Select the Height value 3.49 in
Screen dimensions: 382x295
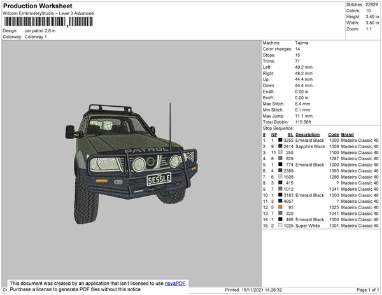tap(372, 17)
